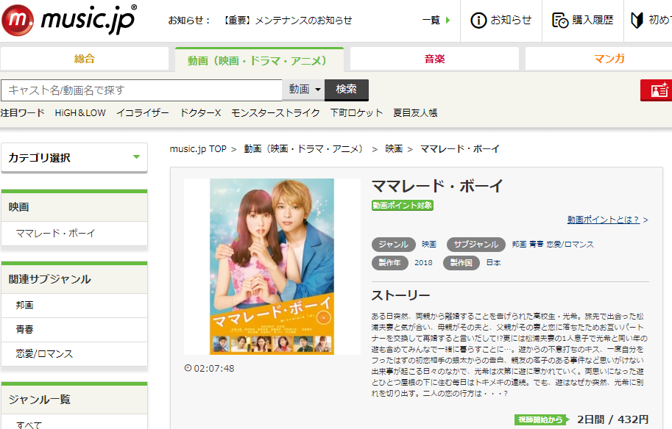
Task: Switch to the 総合 tab
Action: point(85,59)
